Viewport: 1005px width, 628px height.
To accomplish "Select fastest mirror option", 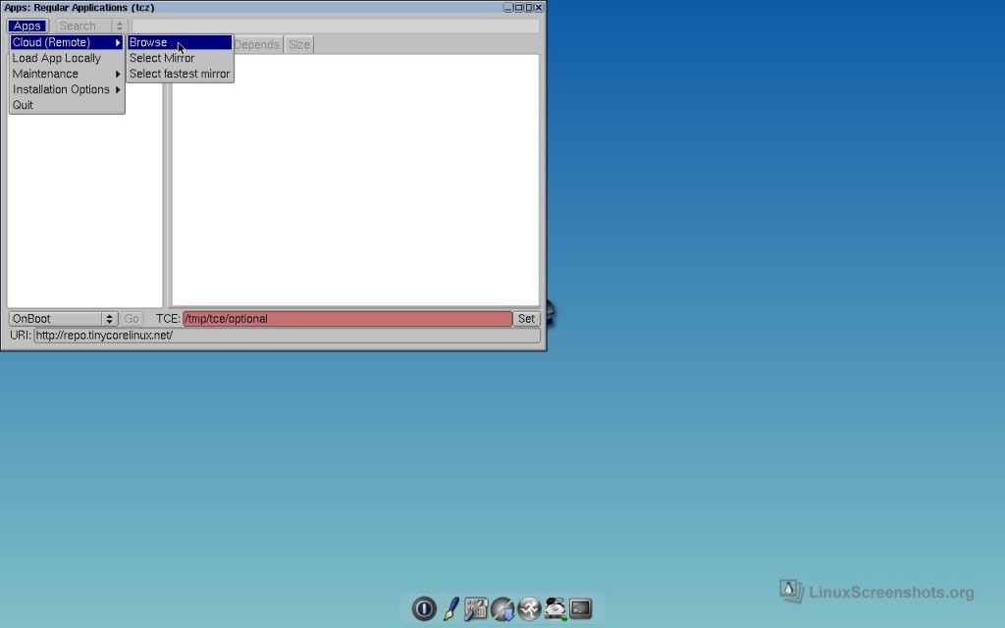I will click(x=179, y=74).
